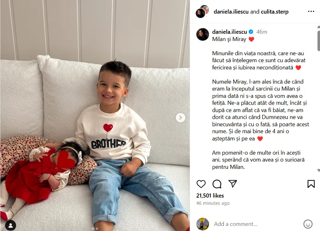Open stacked profile avatars in header

202,11
